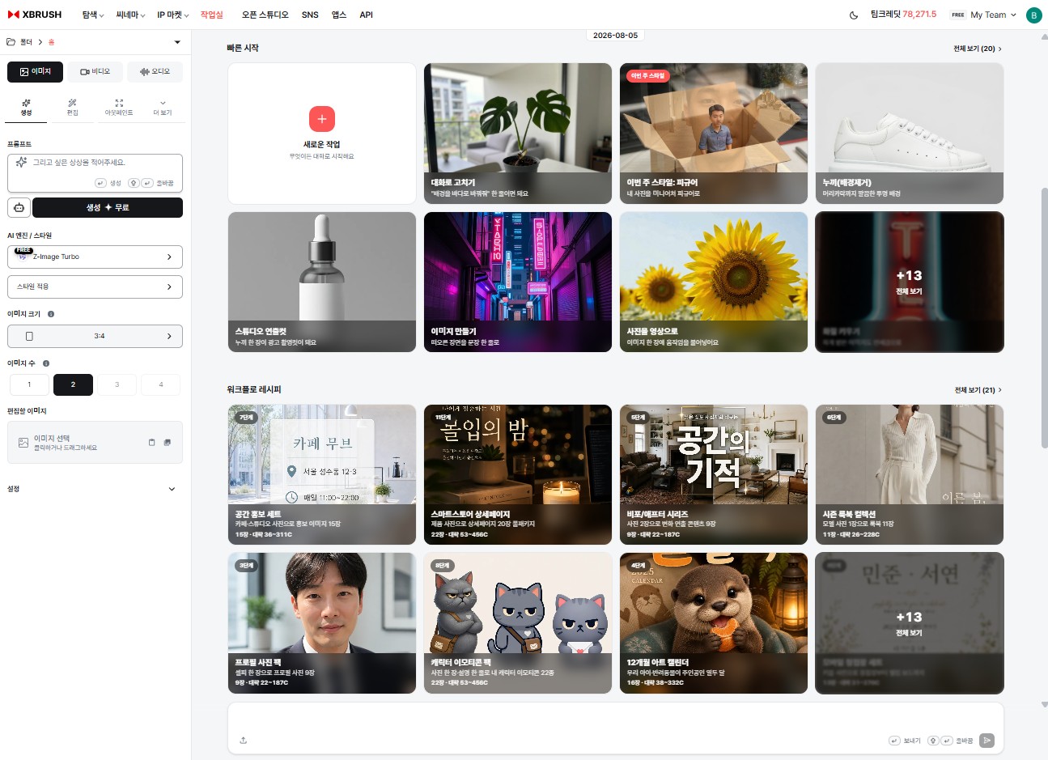1048x760 pixels.
Task: Expand the folder dropdown triangle
Action: pos(177,42)
